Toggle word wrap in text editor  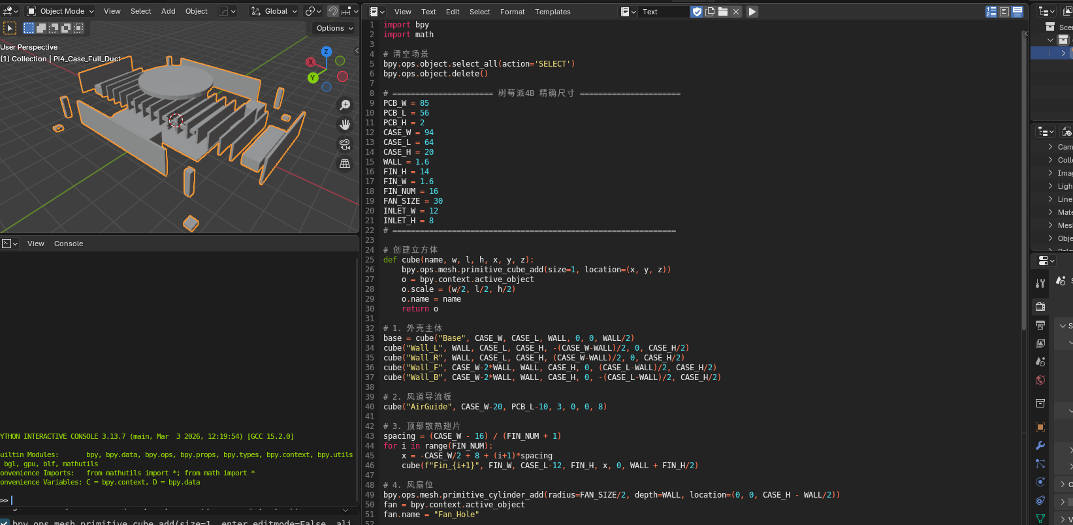point(1004,12)
